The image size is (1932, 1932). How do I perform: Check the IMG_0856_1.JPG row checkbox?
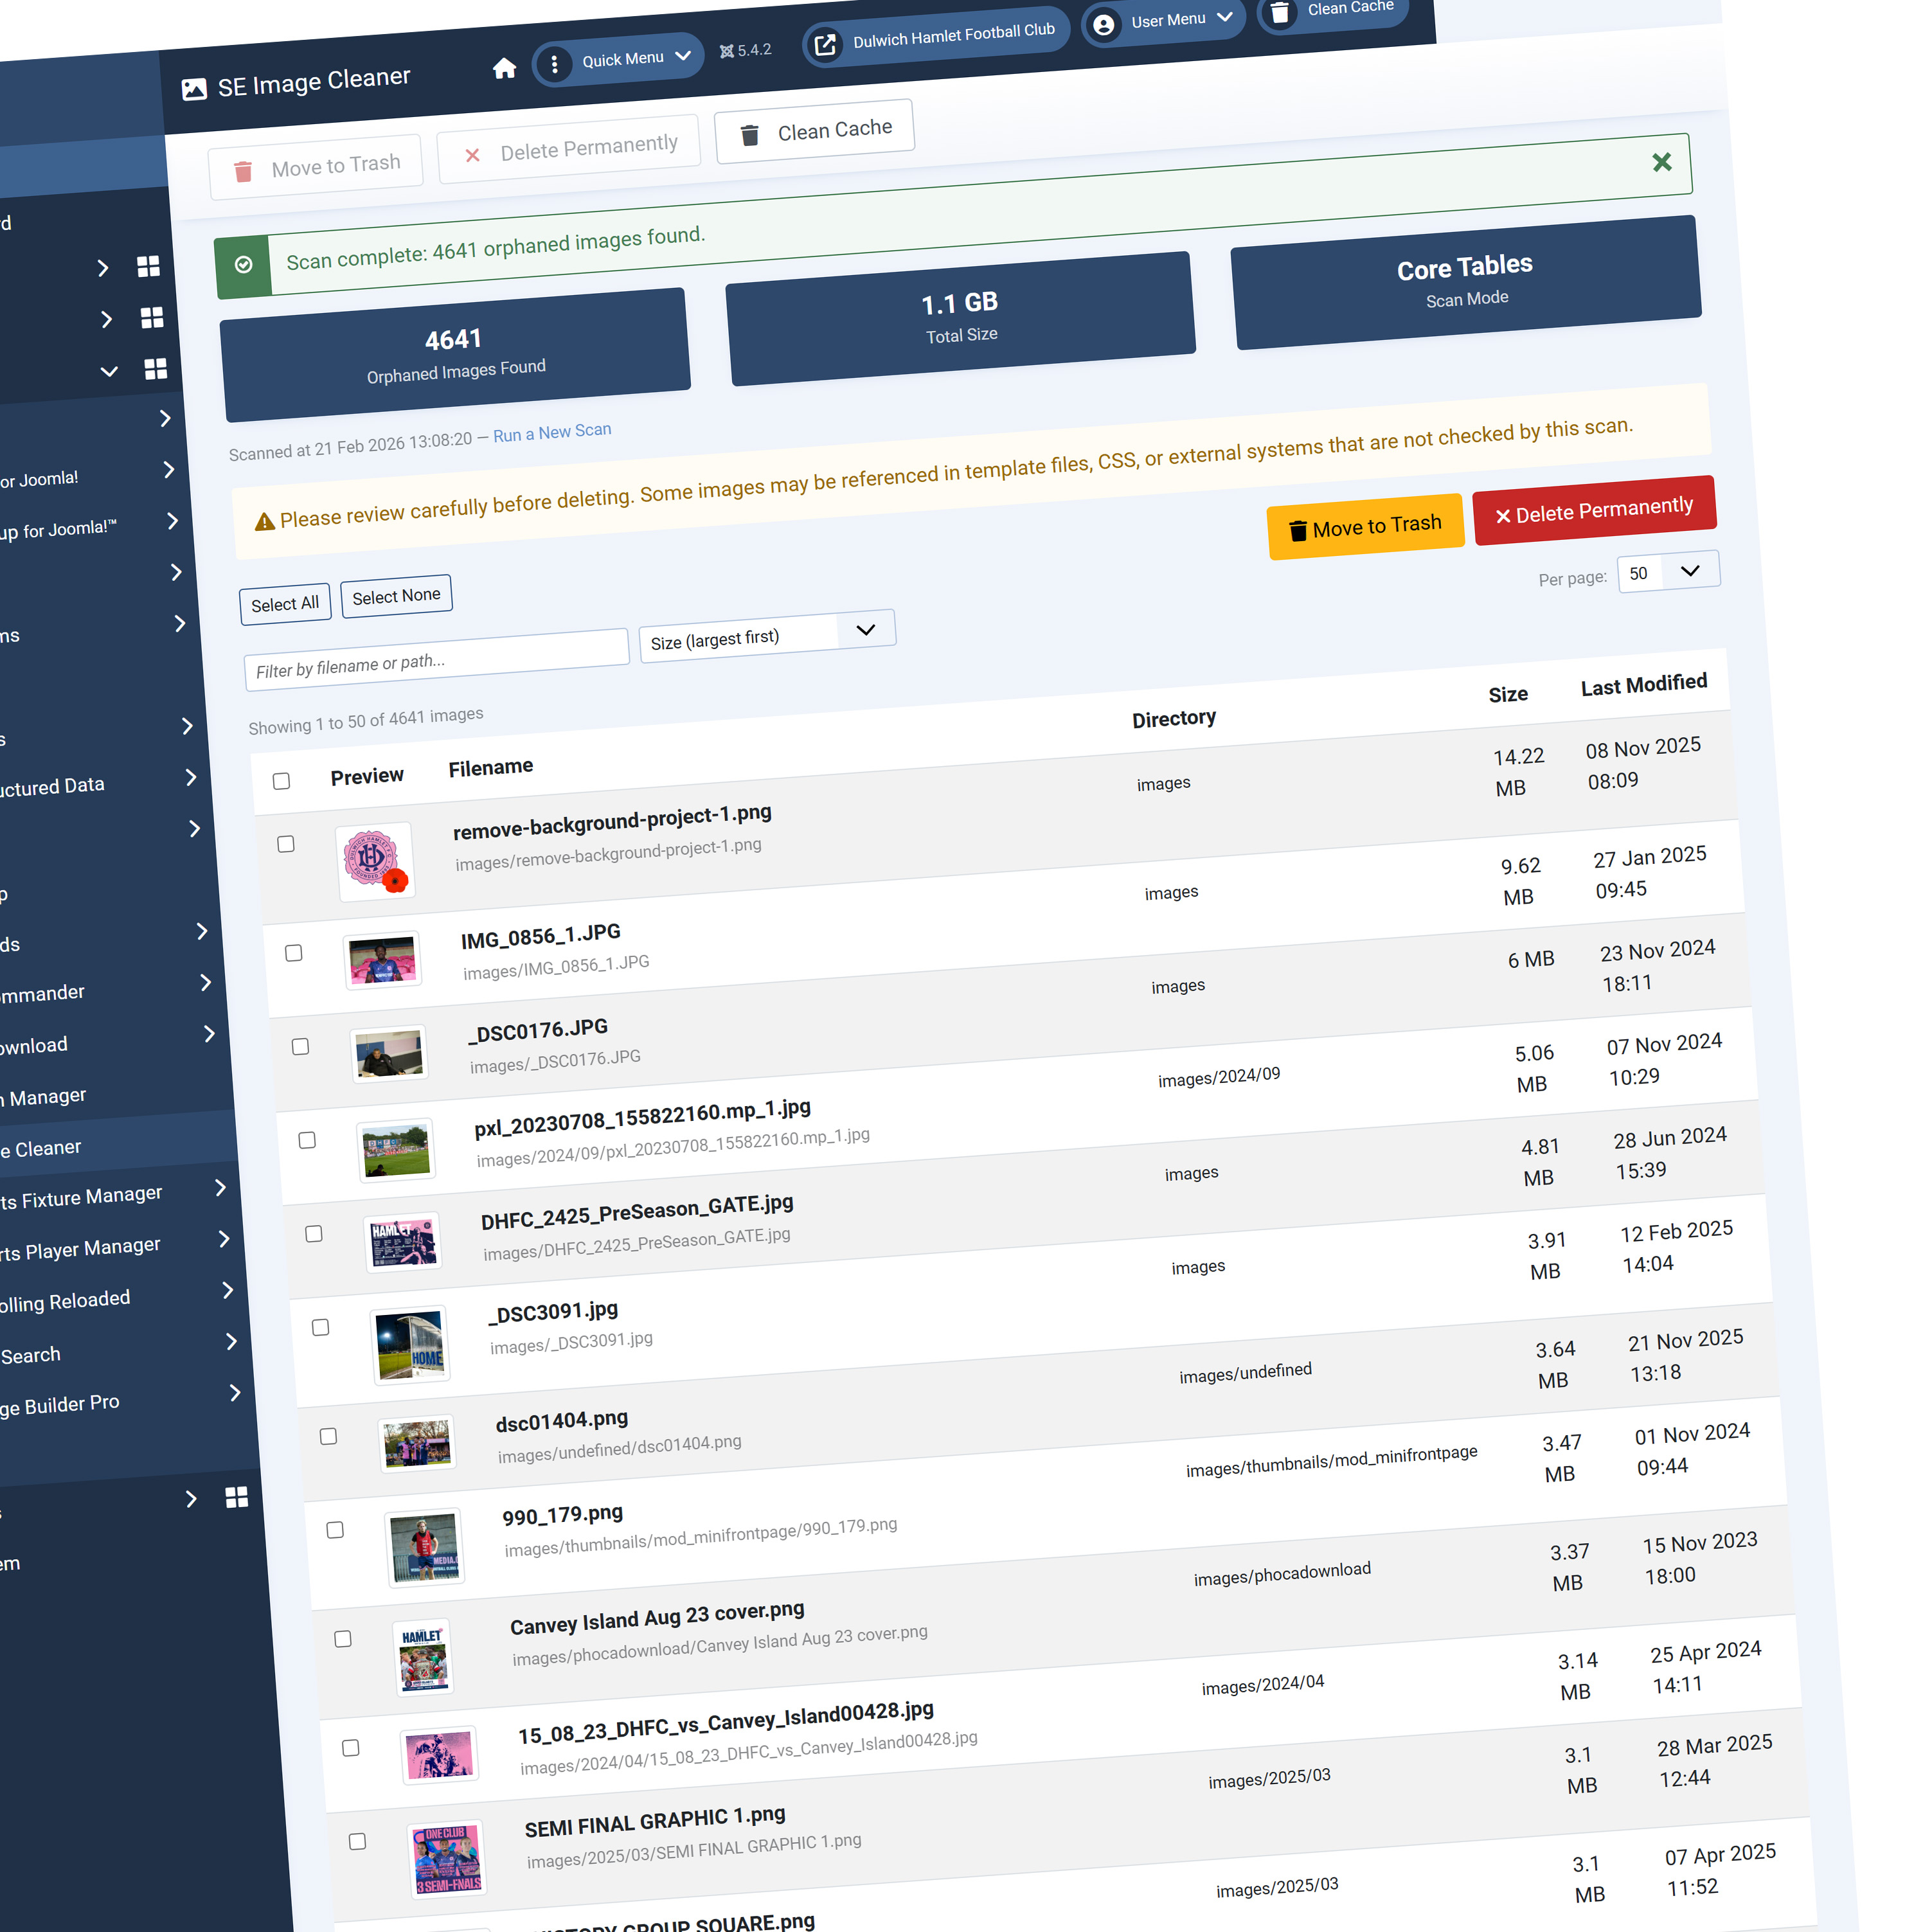(x=293, y=953)
